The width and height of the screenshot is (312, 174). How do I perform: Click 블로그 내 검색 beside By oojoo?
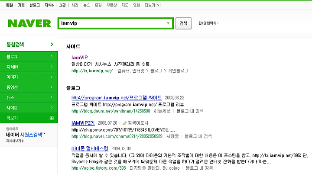[199, 168]
